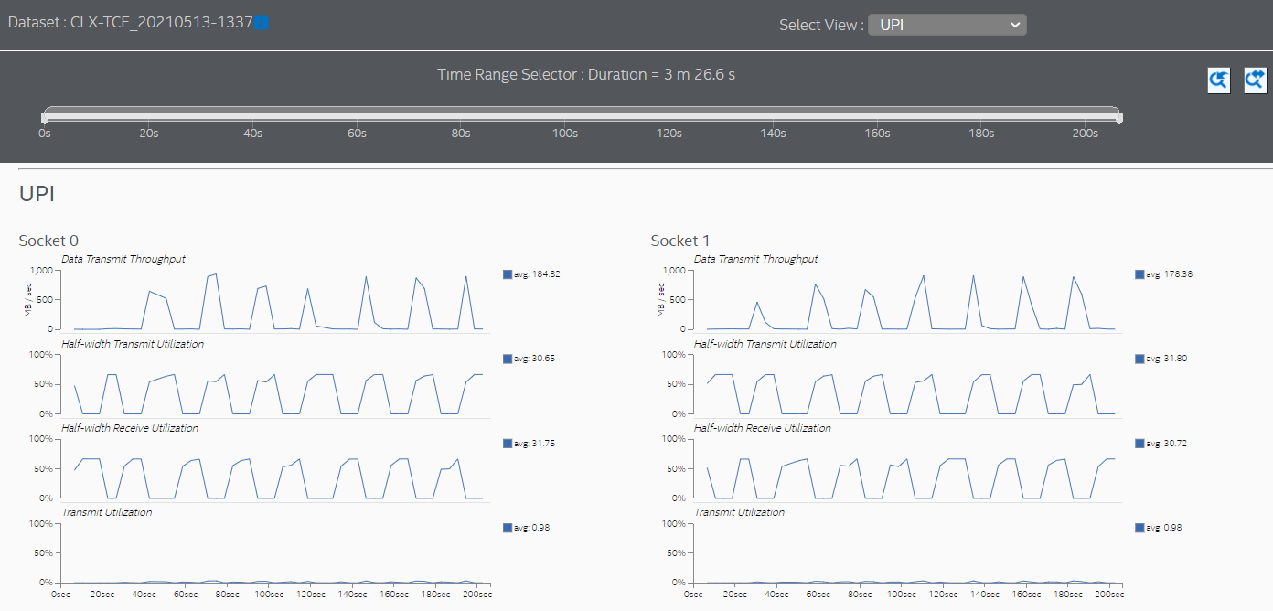Click the dataset name CLX-TCE_20210513-1337
This screenshot has height=611, width=1273.
161,22
